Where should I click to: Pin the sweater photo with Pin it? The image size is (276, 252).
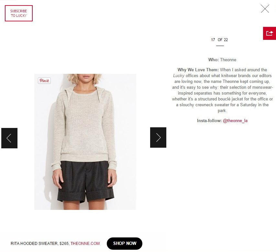point(44,81)
